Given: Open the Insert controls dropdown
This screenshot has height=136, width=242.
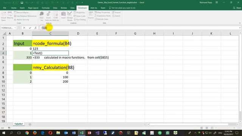Looking at the screenshot, I should (x=64, y=16).
